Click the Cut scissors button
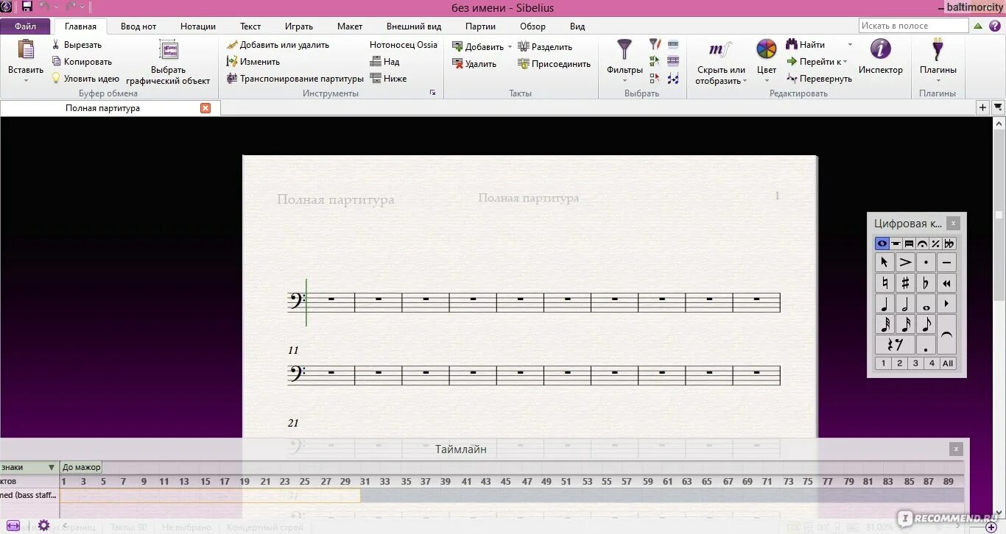 pos(77,45)
